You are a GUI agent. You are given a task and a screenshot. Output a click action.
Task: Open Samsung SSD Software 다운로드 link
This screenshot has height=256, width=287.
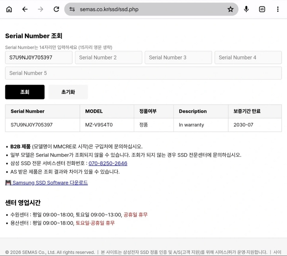(x=50, y=183)
